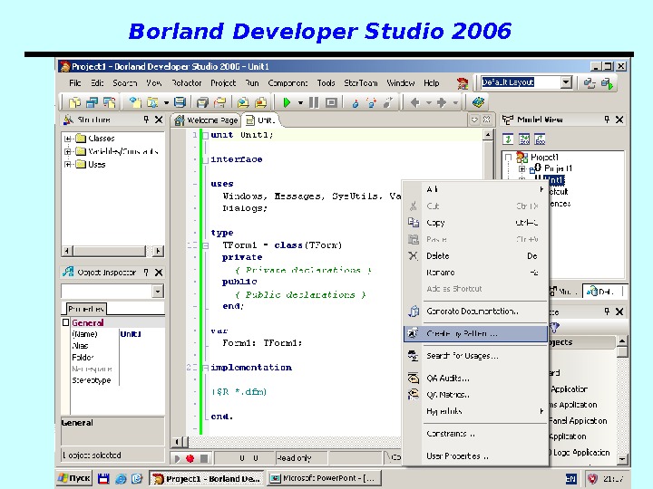Open the editor tab list dropdown arrow
This screenshot has height=489, width=653.
[x=474, y=120]
